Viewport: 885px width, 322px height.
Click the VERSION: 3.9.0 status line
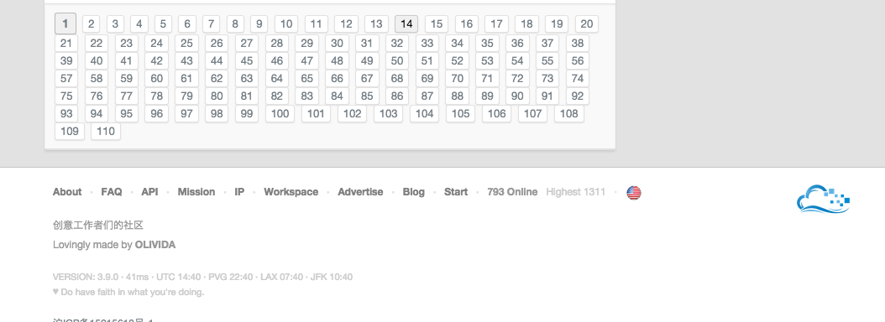point(202,277)
